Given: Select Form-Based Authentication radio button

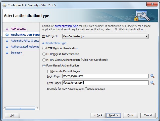Looking at the screenshot, I should [44, 66].
